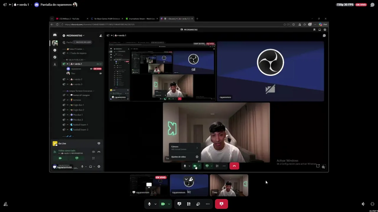Adjust stream volume speaker icon at bottom right
Screen dimensions: 378x212
tap(363, 204)
